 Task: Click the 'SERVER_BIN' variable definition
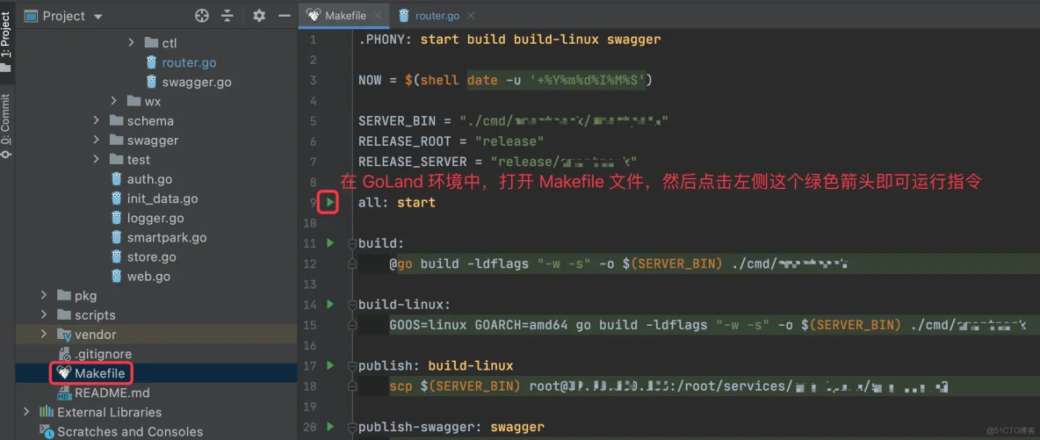[397, 121]
